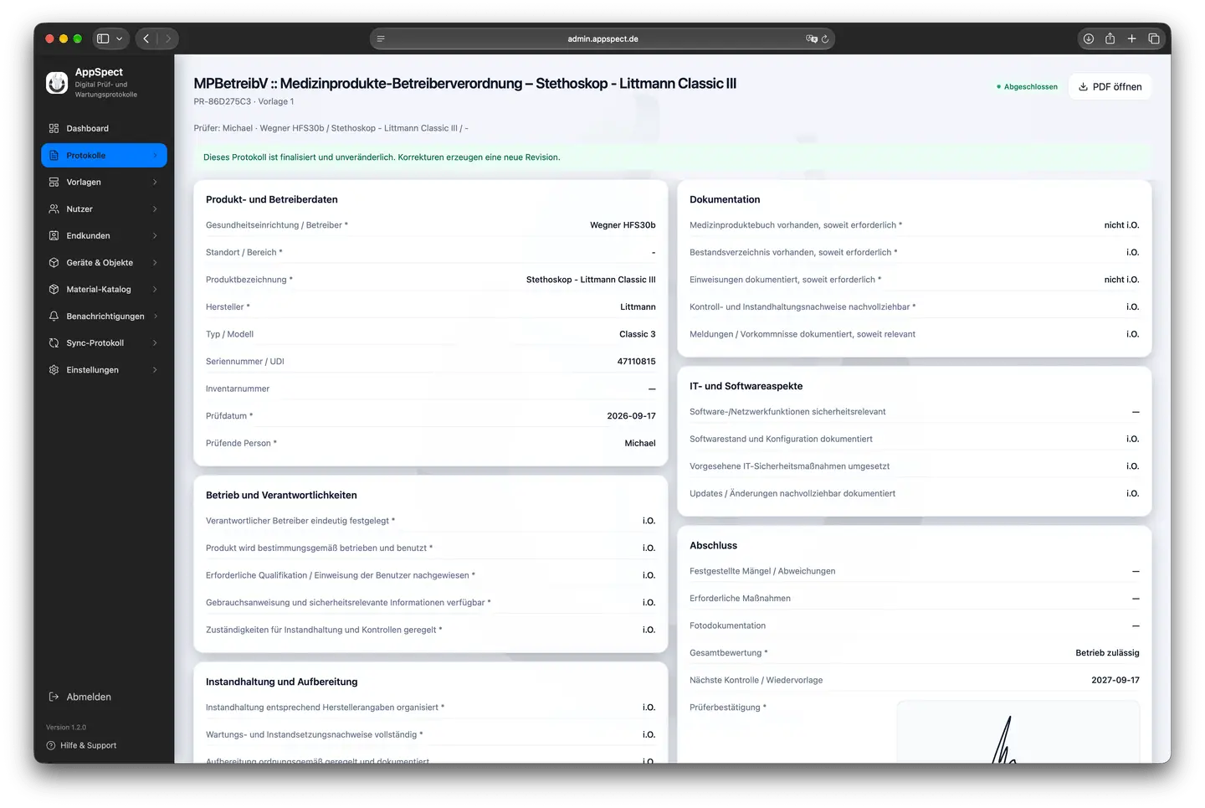
Task: Open browser downloads icon
Action: [x=1089, y=39]
